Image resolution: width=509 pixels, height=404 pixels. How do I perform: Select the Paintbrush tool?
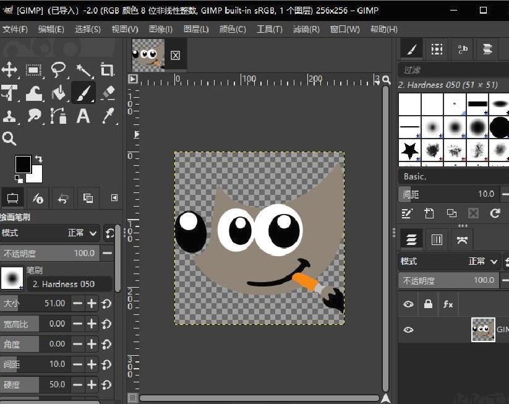(83, 93)
